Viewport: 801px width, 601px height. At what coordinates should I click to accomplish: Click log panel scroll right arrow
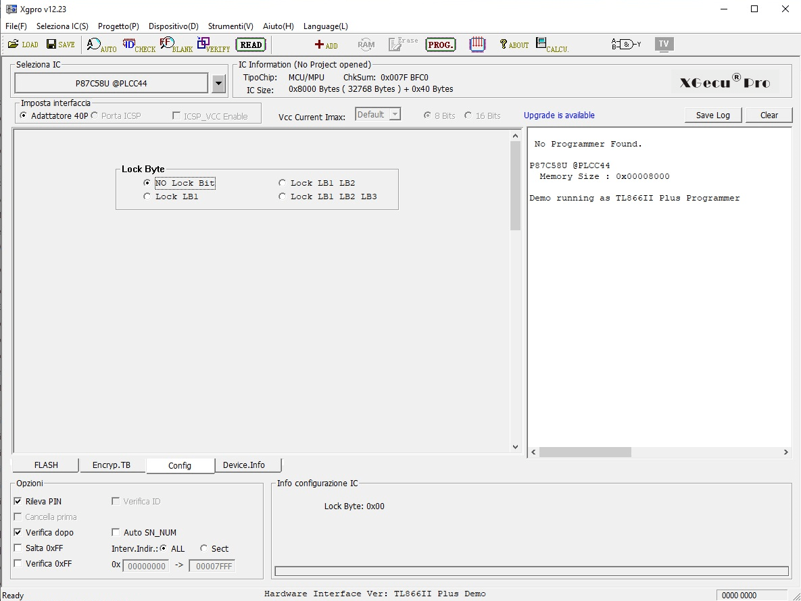785,452
